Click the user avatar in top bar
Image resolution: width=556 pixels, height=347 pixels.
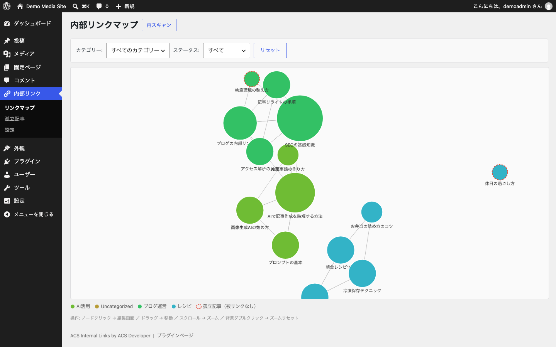pos(549,6)
